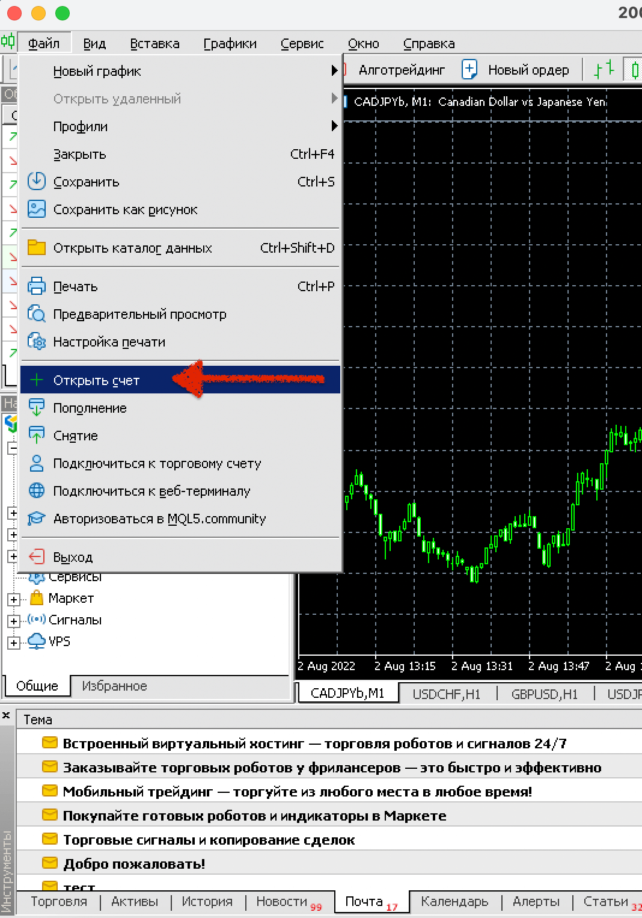Screen dimensions: 642x918
Task: Click the New Order icon in toolbar
Action: (469, 70)
